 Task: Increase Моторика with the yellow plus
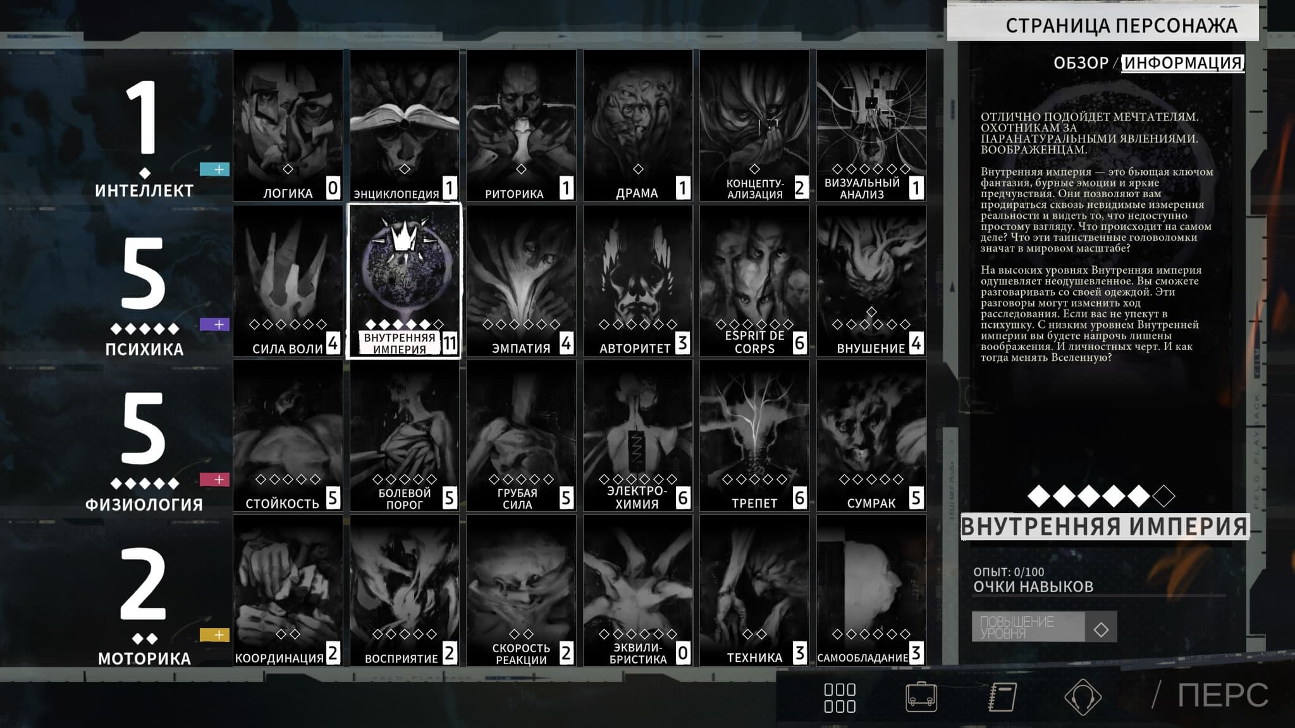point(214,634)
